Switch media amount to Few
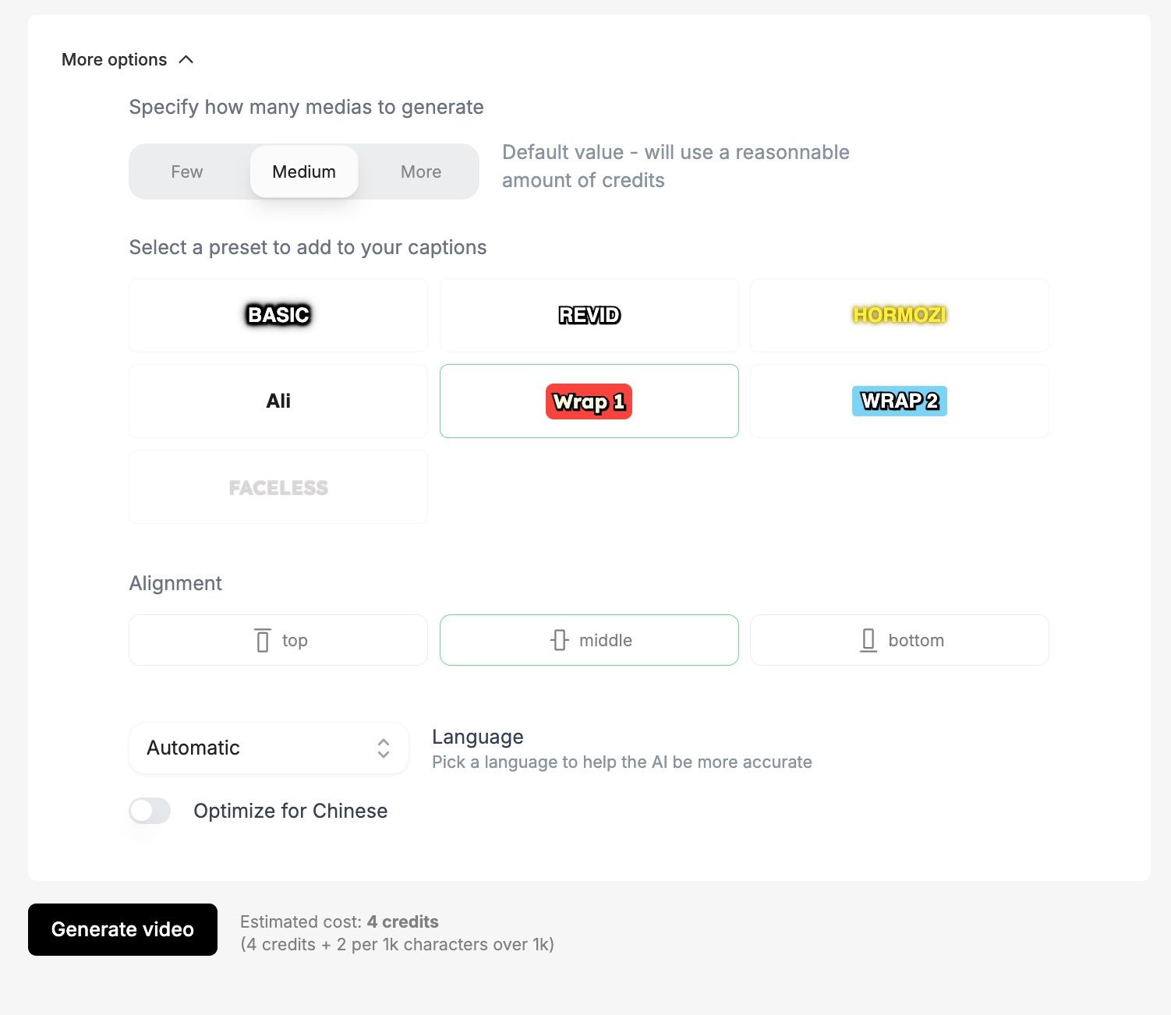The height and width of the screenshot is (1015, 1171). [187, 172]
